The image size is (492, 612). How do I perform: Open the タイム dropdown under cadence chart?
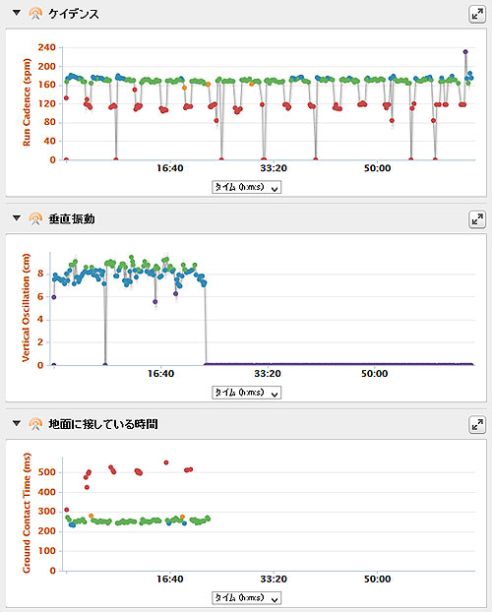pos(246,187)
